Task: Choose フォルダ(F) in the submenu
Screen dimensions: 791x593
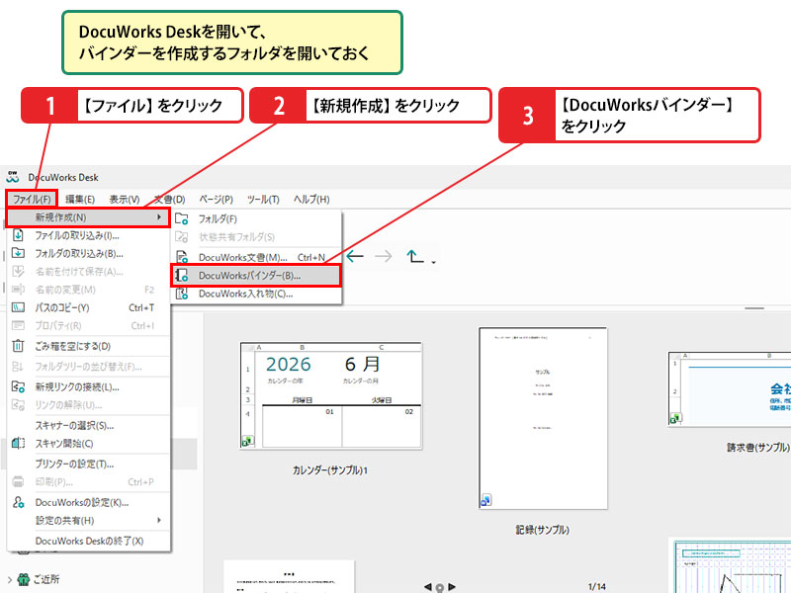Action: tap(256, 218)
